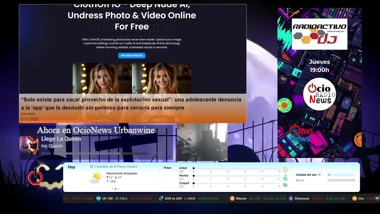Click the grass icon on the Césped row

pyautogui.click(x=285, y=185)
